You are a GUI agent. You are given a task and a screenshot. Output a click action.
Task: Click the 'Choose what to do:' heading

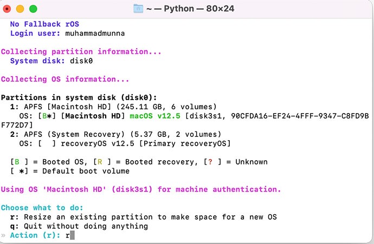(42, 208)
